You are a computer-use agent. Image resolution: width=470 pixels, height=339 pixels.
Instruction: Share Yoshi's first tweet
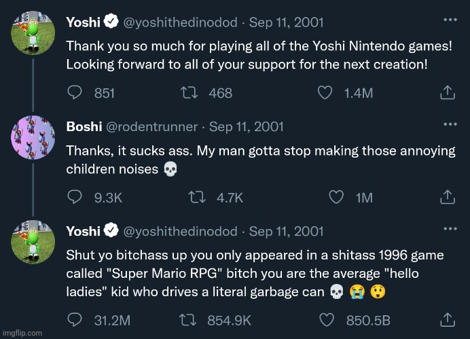coord(448,92)
